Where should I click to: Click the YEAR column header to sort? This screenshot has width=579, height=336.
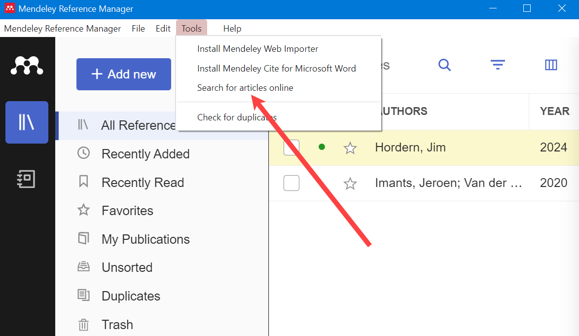554,111
